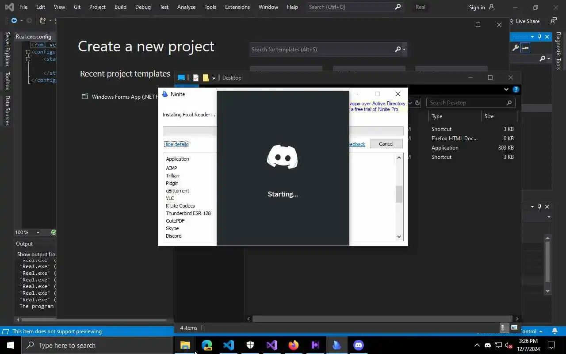Screen dimensions: 566x354
Task: Click the Search for templates field
Action: click(328, 50)
